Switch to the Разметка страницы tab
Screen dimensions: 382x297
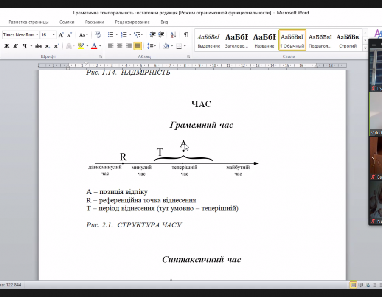(28, 22)
